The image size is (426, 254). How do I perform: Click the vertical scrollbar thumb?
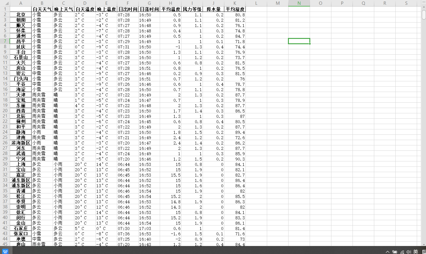pyautogui.click(x=424, y=14)
